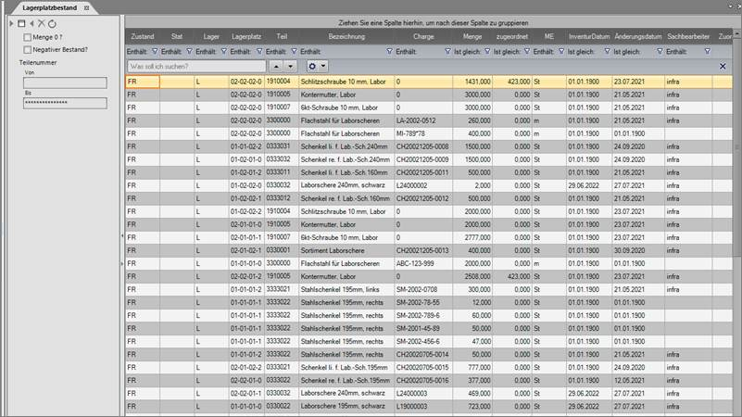Viewport: 742px width, 417px height.
Task: Toggle the 'Negativer Bestand?' checkbox
Action: 27,49
